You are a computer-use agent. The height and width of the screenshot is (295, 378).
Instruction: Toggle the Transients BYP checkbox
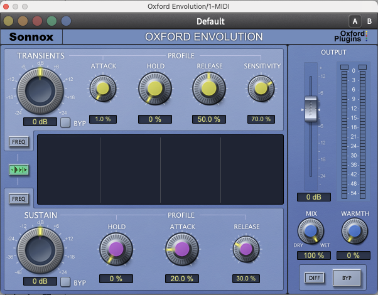65,122
